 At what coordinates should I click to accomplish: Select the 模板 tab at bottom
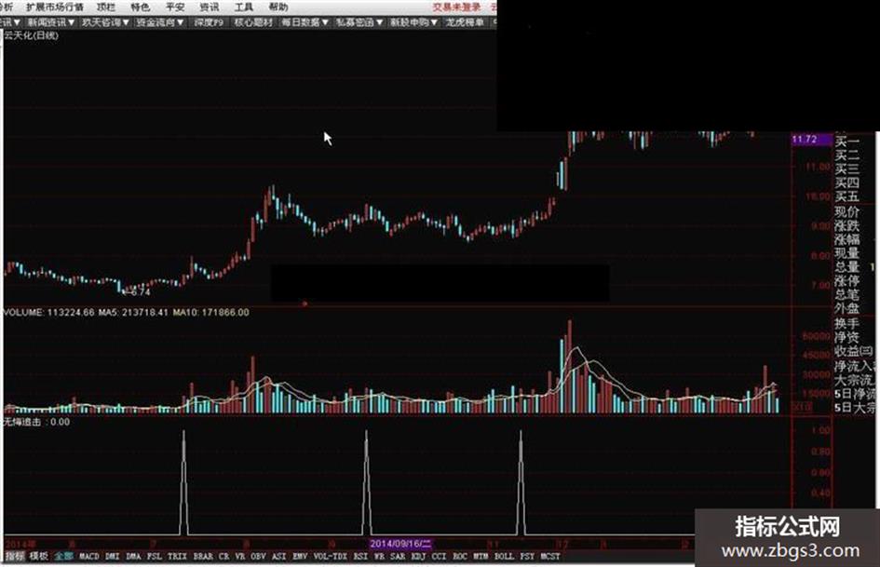pyautogui.click(x=39, y=556)
